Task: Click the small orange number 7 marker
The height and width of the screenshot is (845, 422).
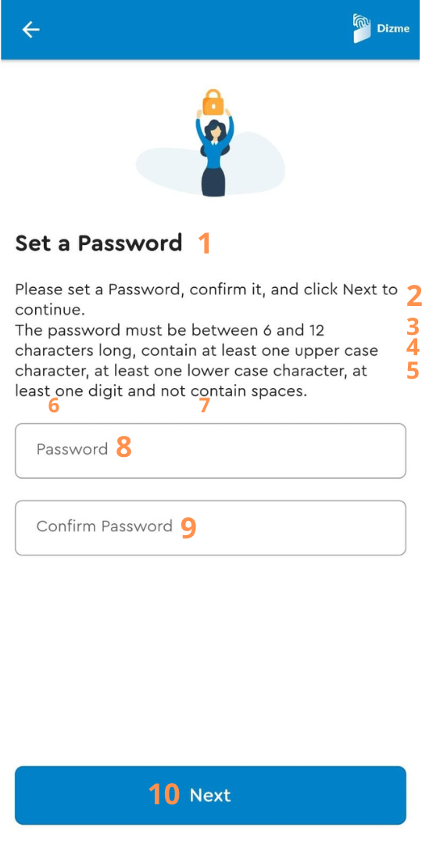Action: point(203,406)
